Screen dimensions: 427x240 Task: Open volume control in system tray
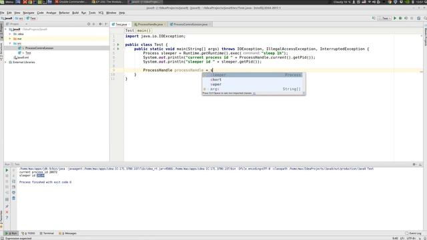[x=374, y=2]
